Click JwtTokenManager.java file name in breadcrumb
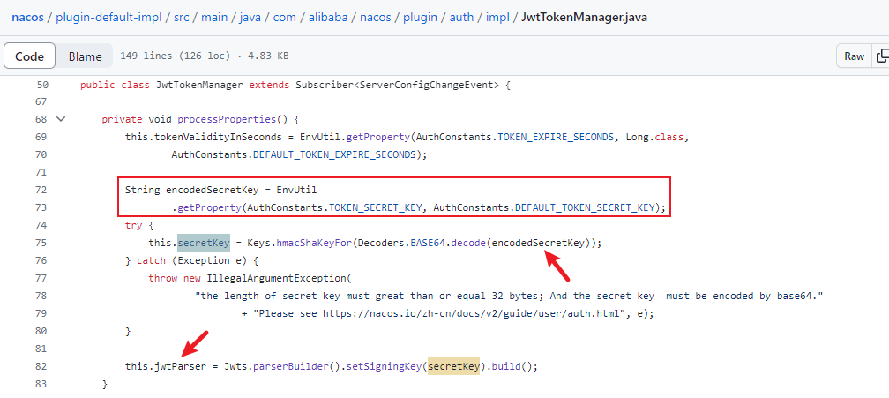The height and width of the screenshot is (398, 889). 584,17
